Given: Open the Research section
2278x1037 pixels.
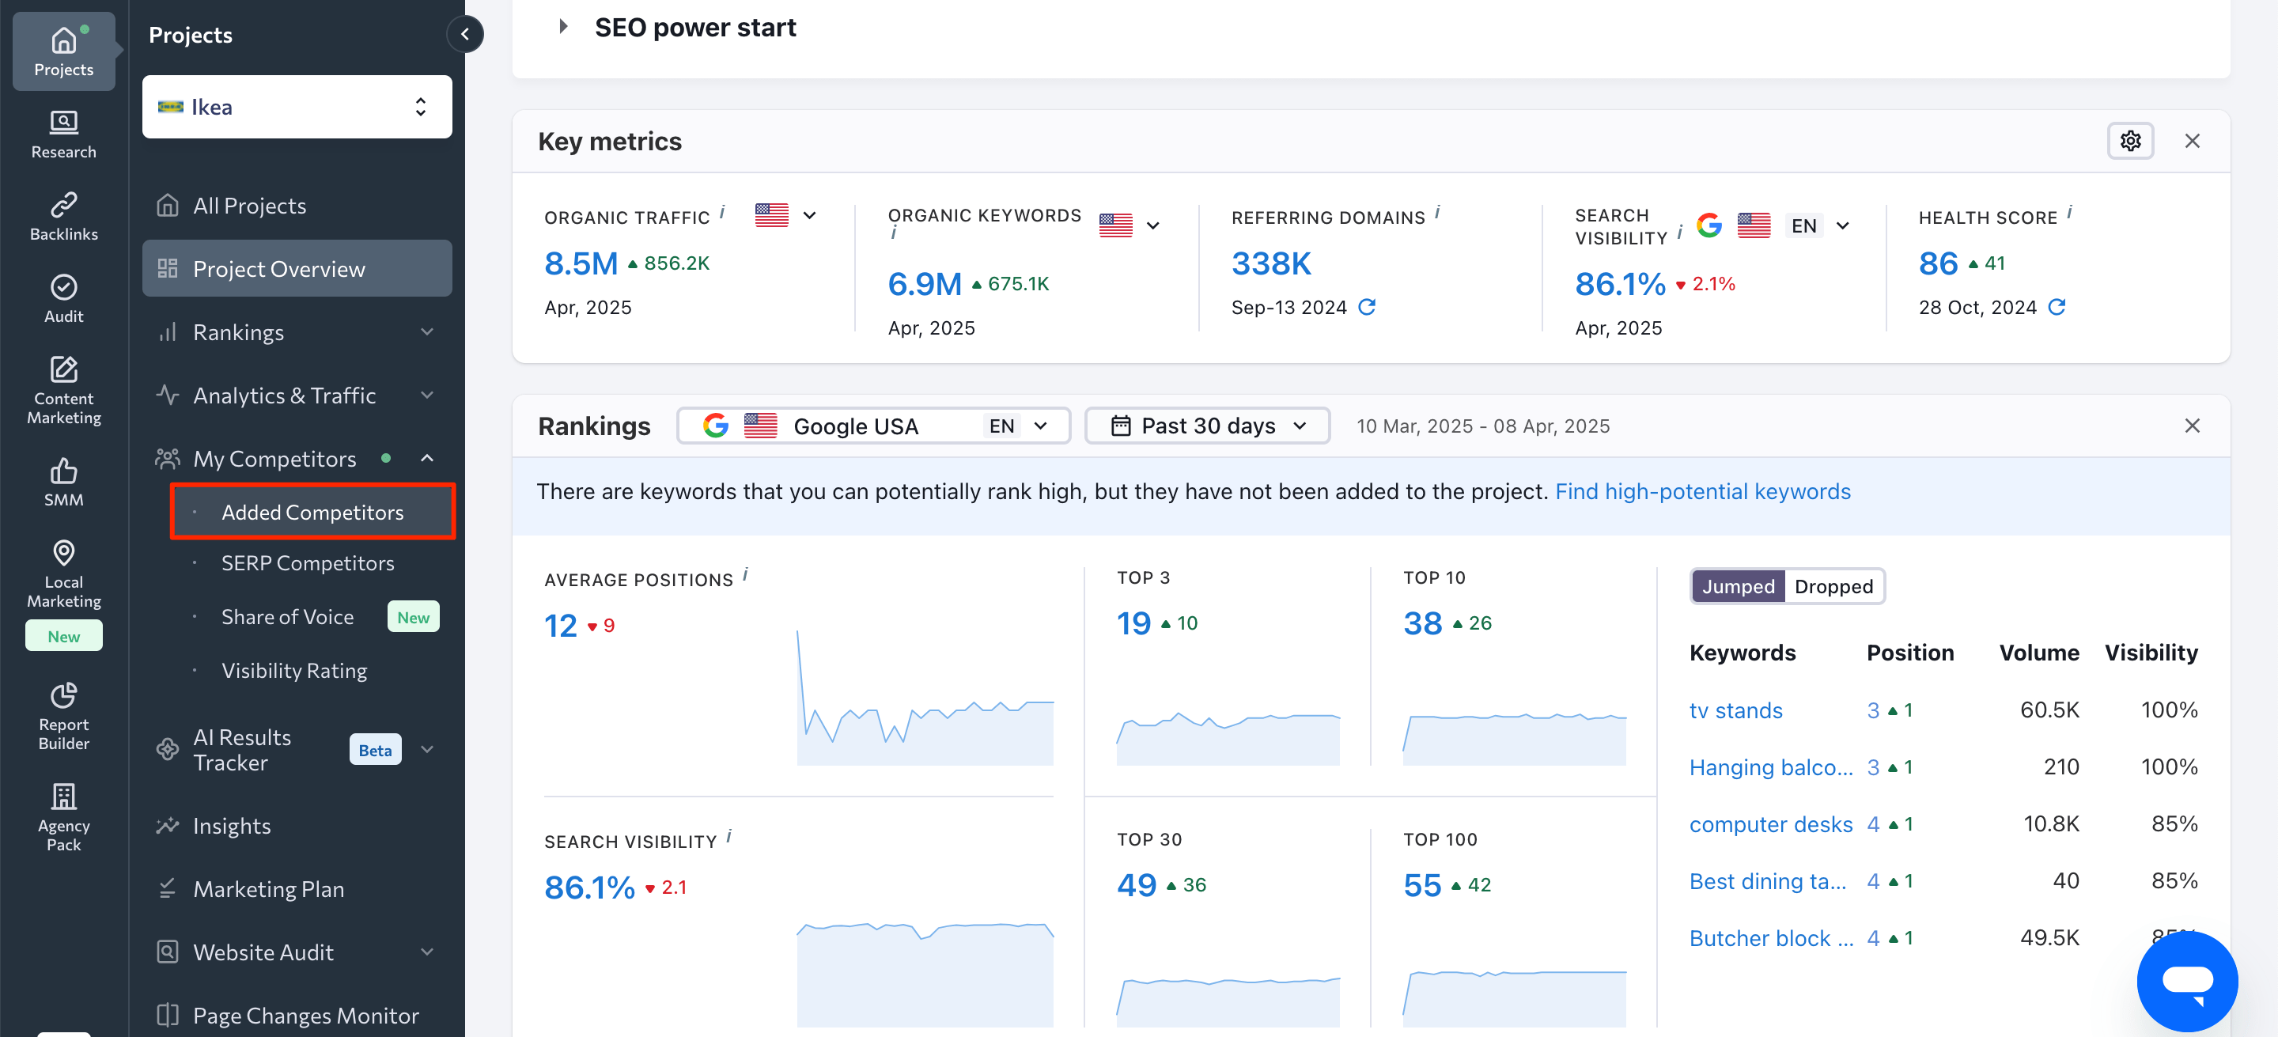Looking at the screenshot, I should 63,134.
